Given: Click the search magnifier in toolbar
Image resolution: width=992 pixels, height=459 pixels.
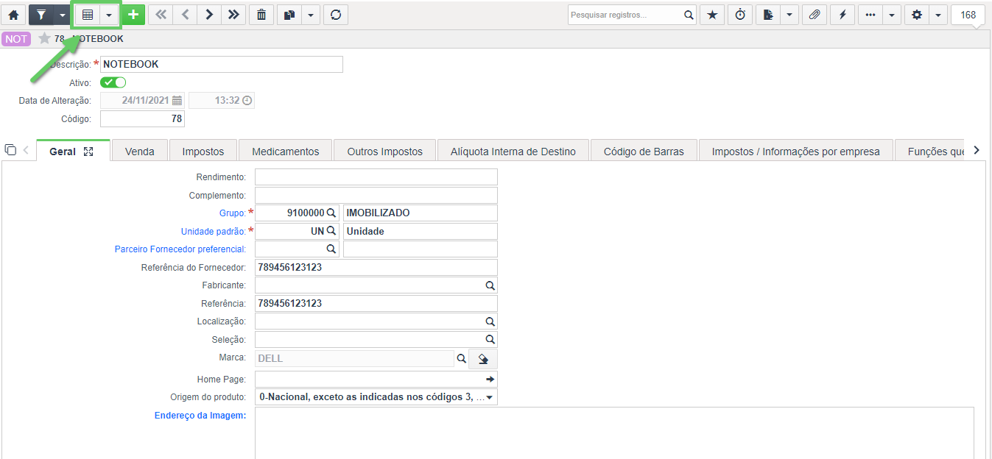Looking at the screenshot, I should click(x=689, y=15).
